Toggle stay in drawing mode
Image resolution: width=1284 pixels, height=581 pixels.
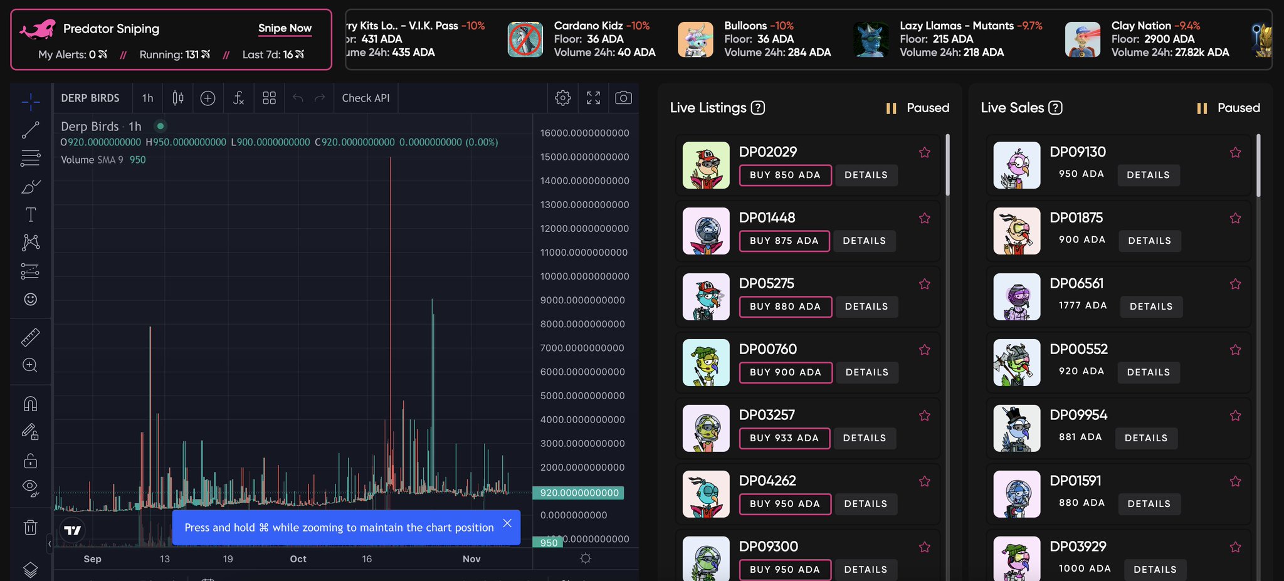coord(30,432)
